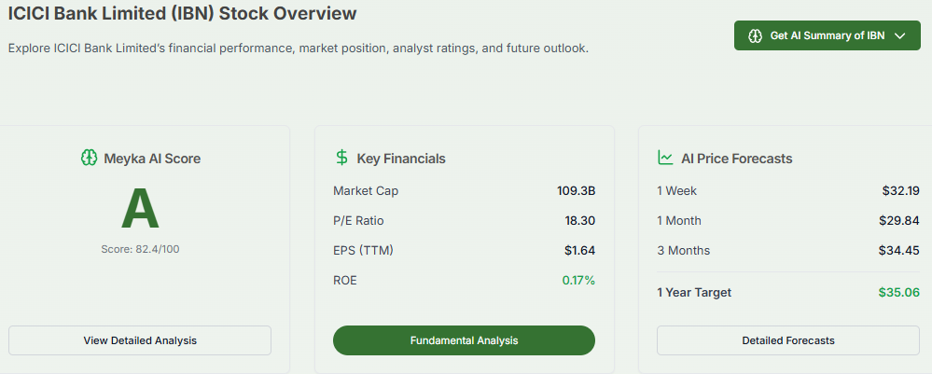Click the ICICI Bank Limited Stock Overview heading

tap(182, 14)
